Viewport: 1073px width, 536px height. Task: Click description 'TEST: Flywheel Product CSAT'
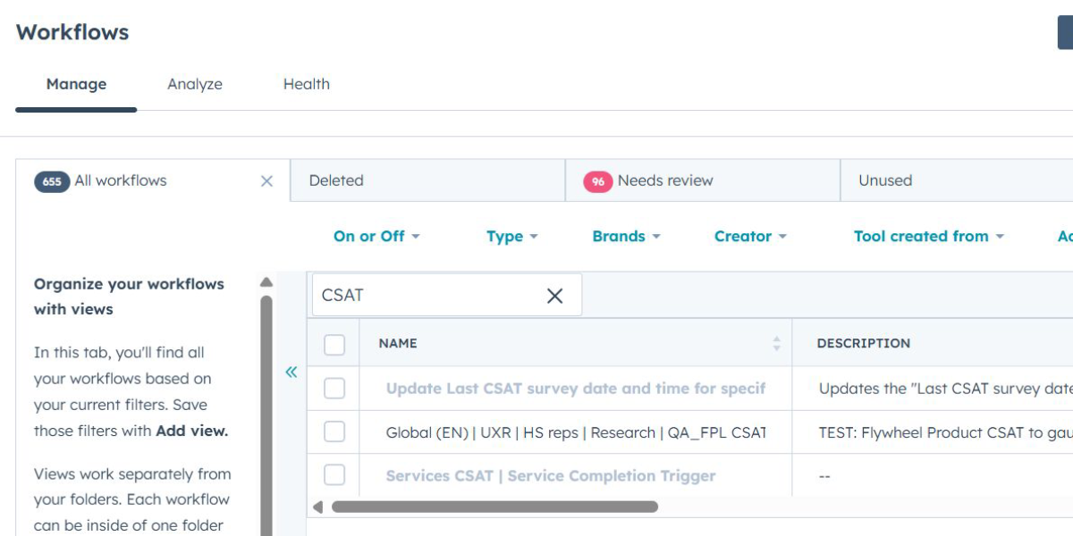click(945, 432)
